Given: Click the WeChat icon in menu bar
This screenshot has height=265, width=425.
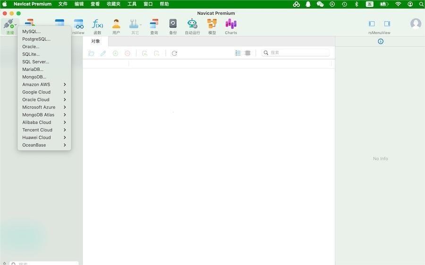Looking at the screenshot, I should point(320,4).
